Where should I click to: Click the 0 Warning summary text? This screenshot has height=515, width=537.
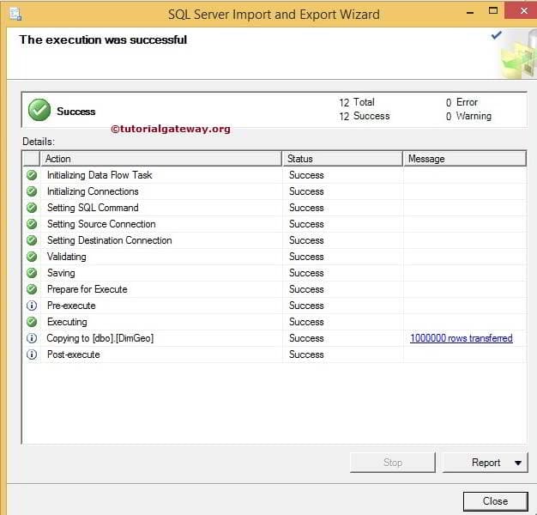[468, 116]
